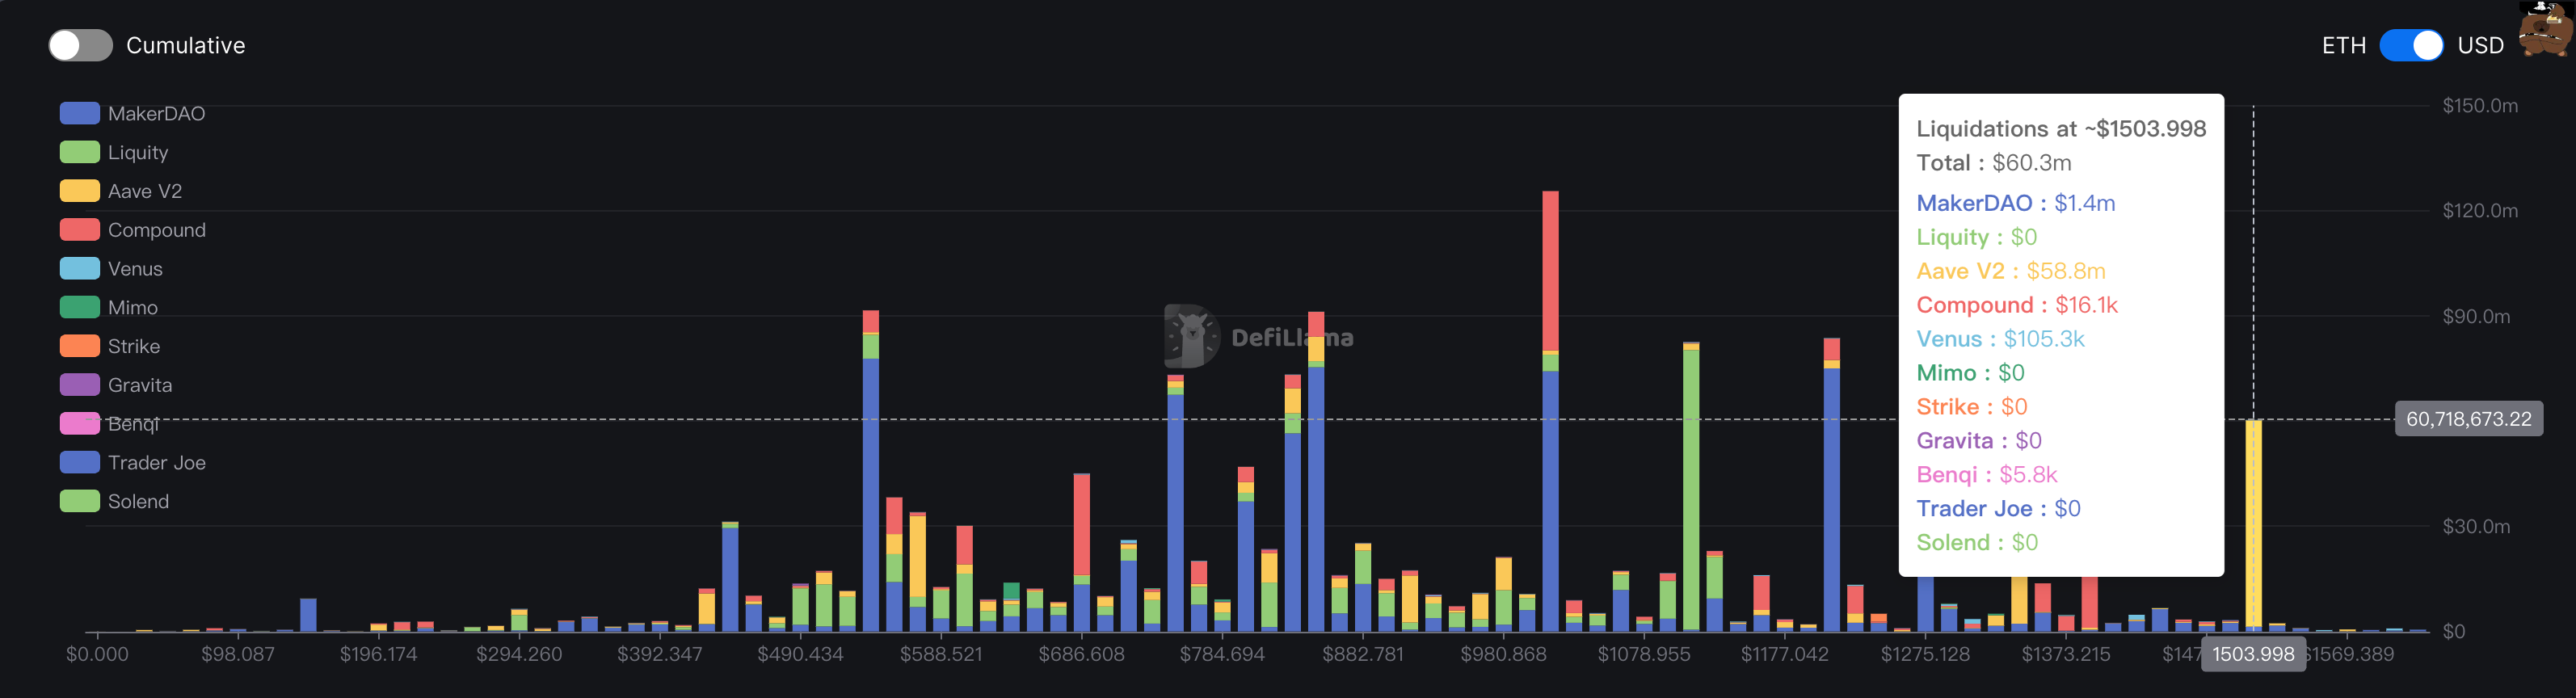Click the Compound legend label
The width and height of the screenshot is (2576, 698).
point(157,230)
